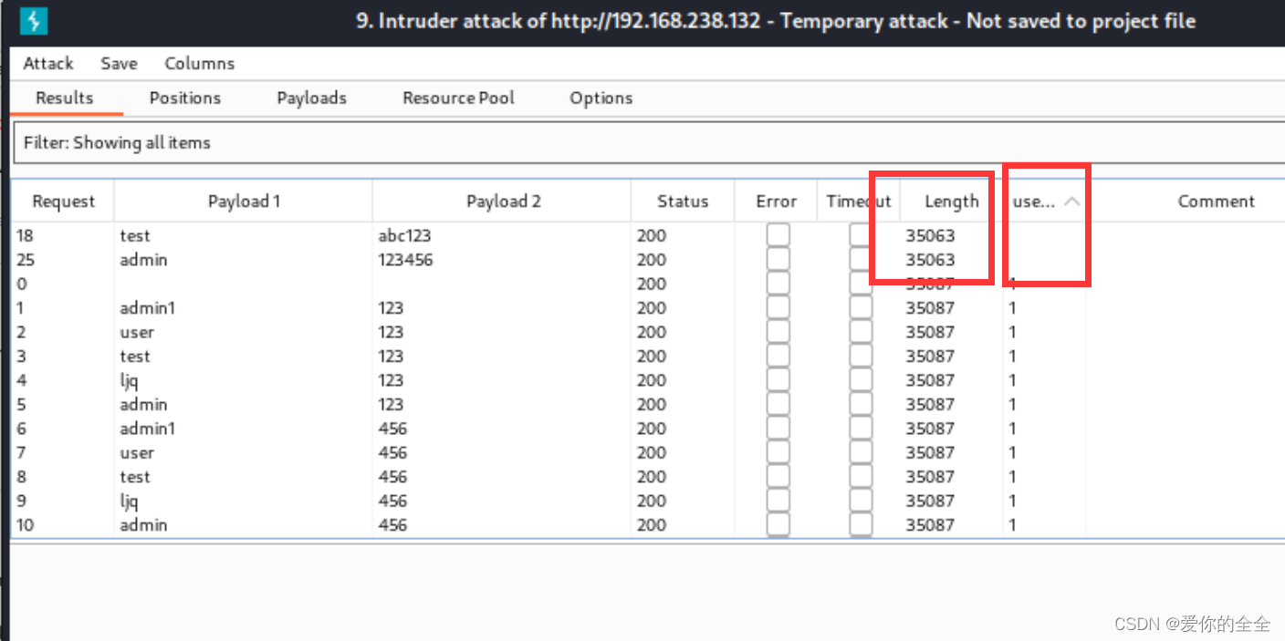Click length 35087 in request 1 row
Screen dimensions: 1285x641
point(930,308)
